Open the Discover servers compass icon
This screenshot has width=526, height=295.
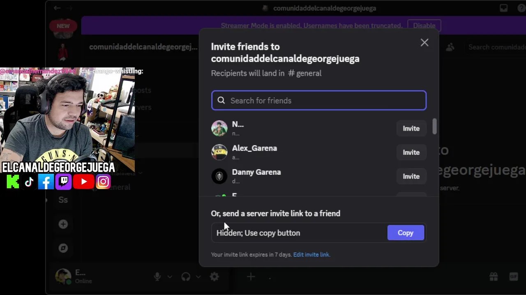[x=63, y=248]
